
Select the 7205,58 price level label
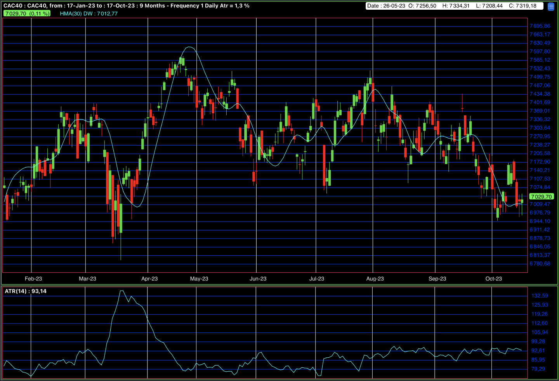(x=540, y=153)
